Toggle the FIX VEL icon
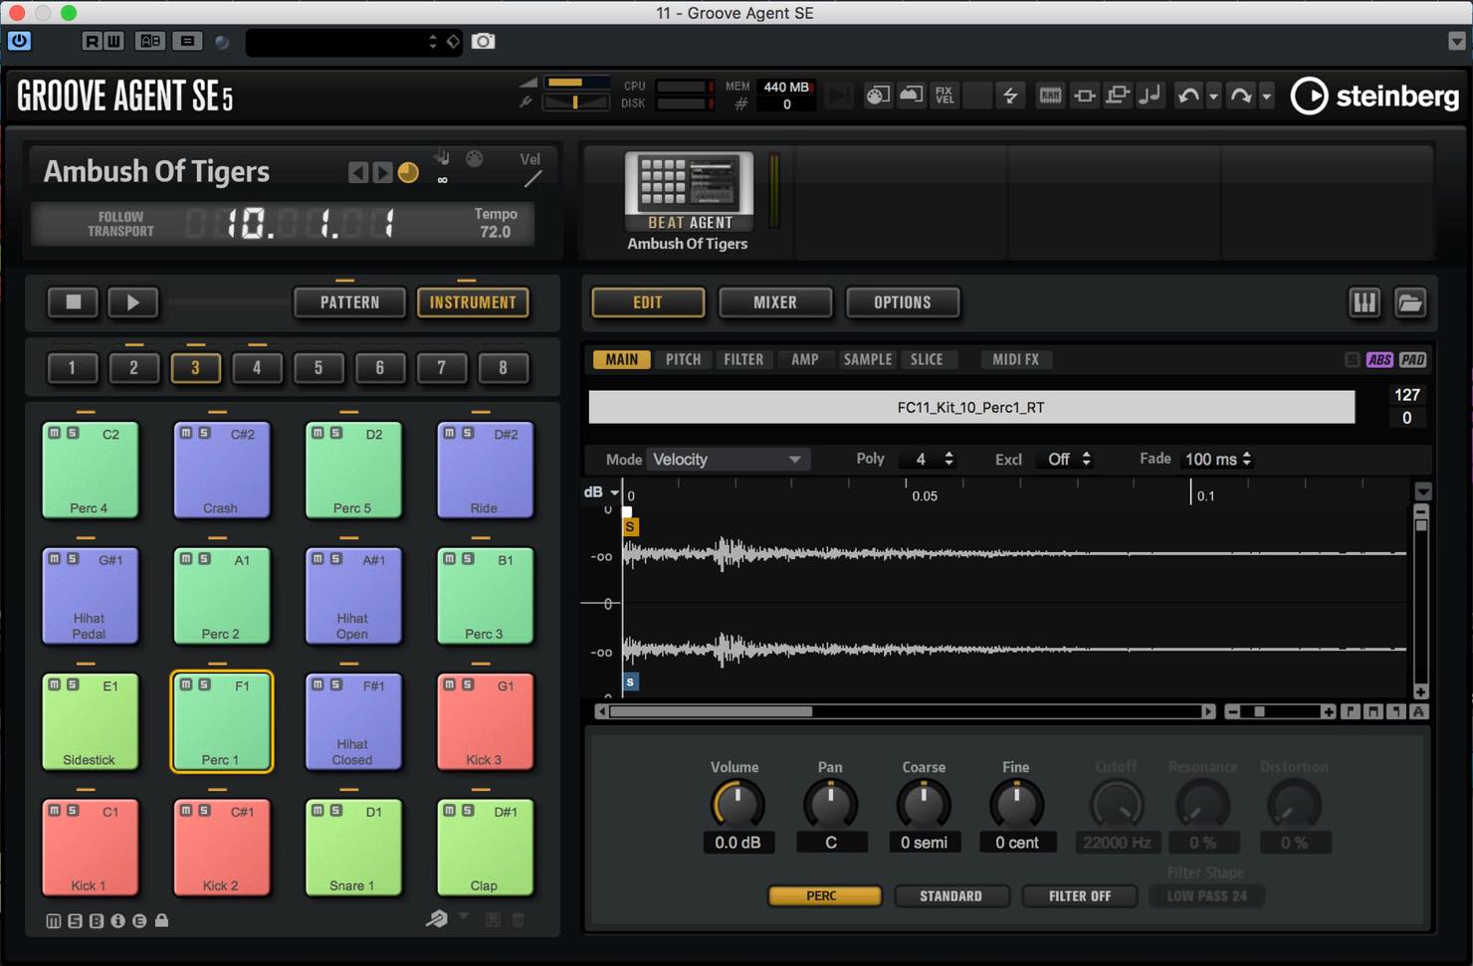The image size is (1473, 966). click(x=944, y=96)
